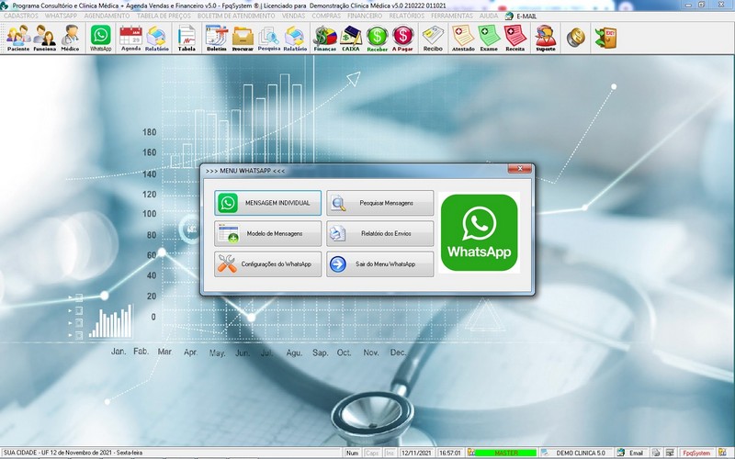This screenshot has width=735, height=459.
Task: Open the FINANCEIRO menu
Action: (x=365, y=16)
